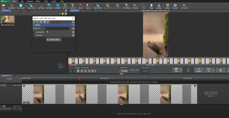This screenshot has height=118, width=229.
Task: Enable the Vertical Flip checkbox
Action: 34,35
